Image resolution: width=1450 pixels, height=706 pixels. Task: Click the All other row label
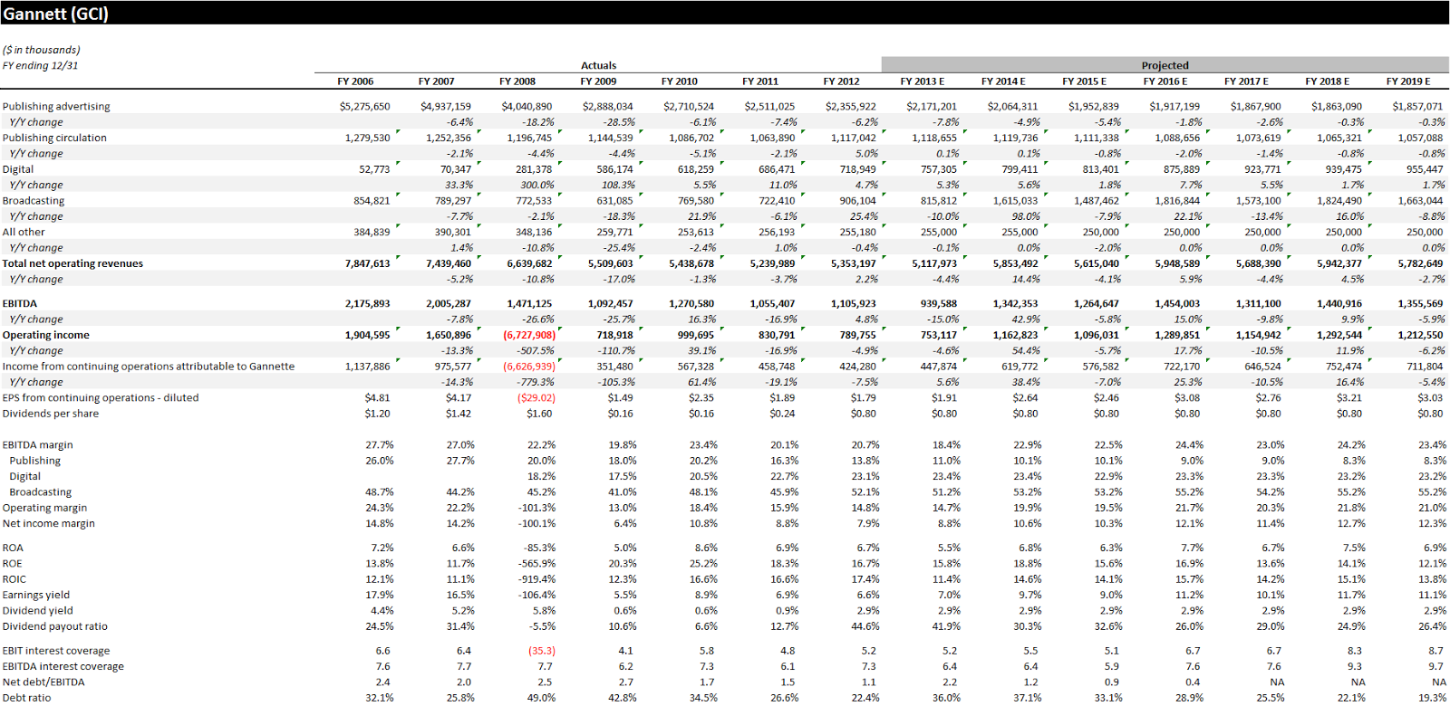coord(24,232)
